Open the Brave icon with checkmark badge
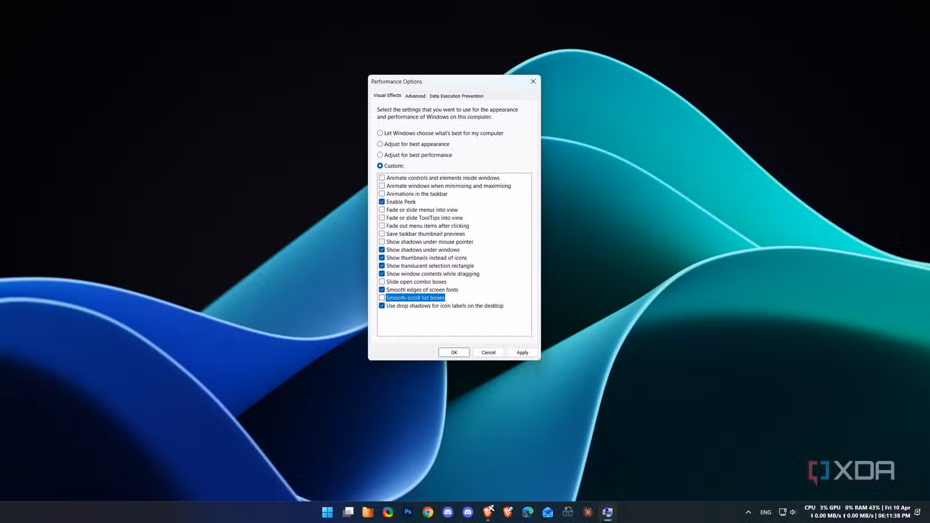Viewport: 930px width, 523px height. point(508,511)
